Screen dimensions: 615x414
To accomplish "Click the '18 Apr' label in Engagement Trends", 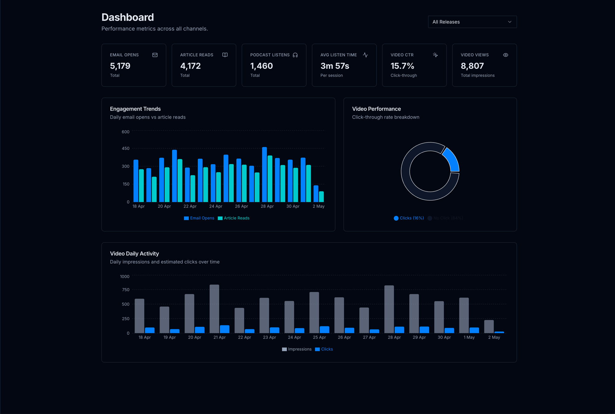I will pos(139,206).
